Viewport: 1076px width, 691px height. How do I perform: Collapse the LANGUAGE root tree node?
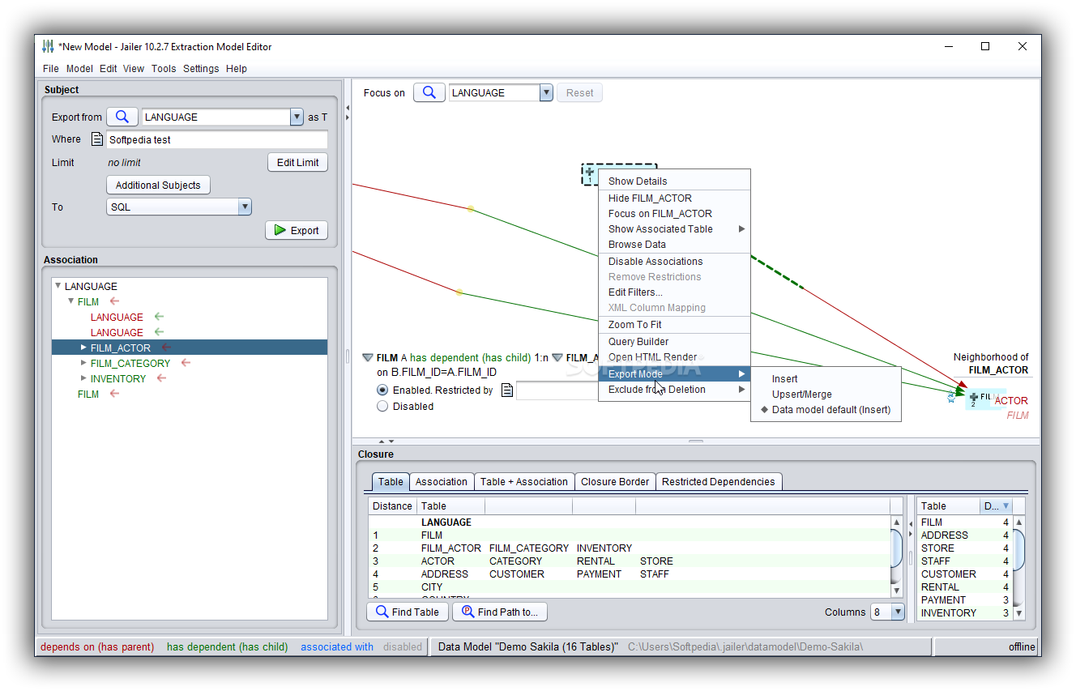point(58,286)
